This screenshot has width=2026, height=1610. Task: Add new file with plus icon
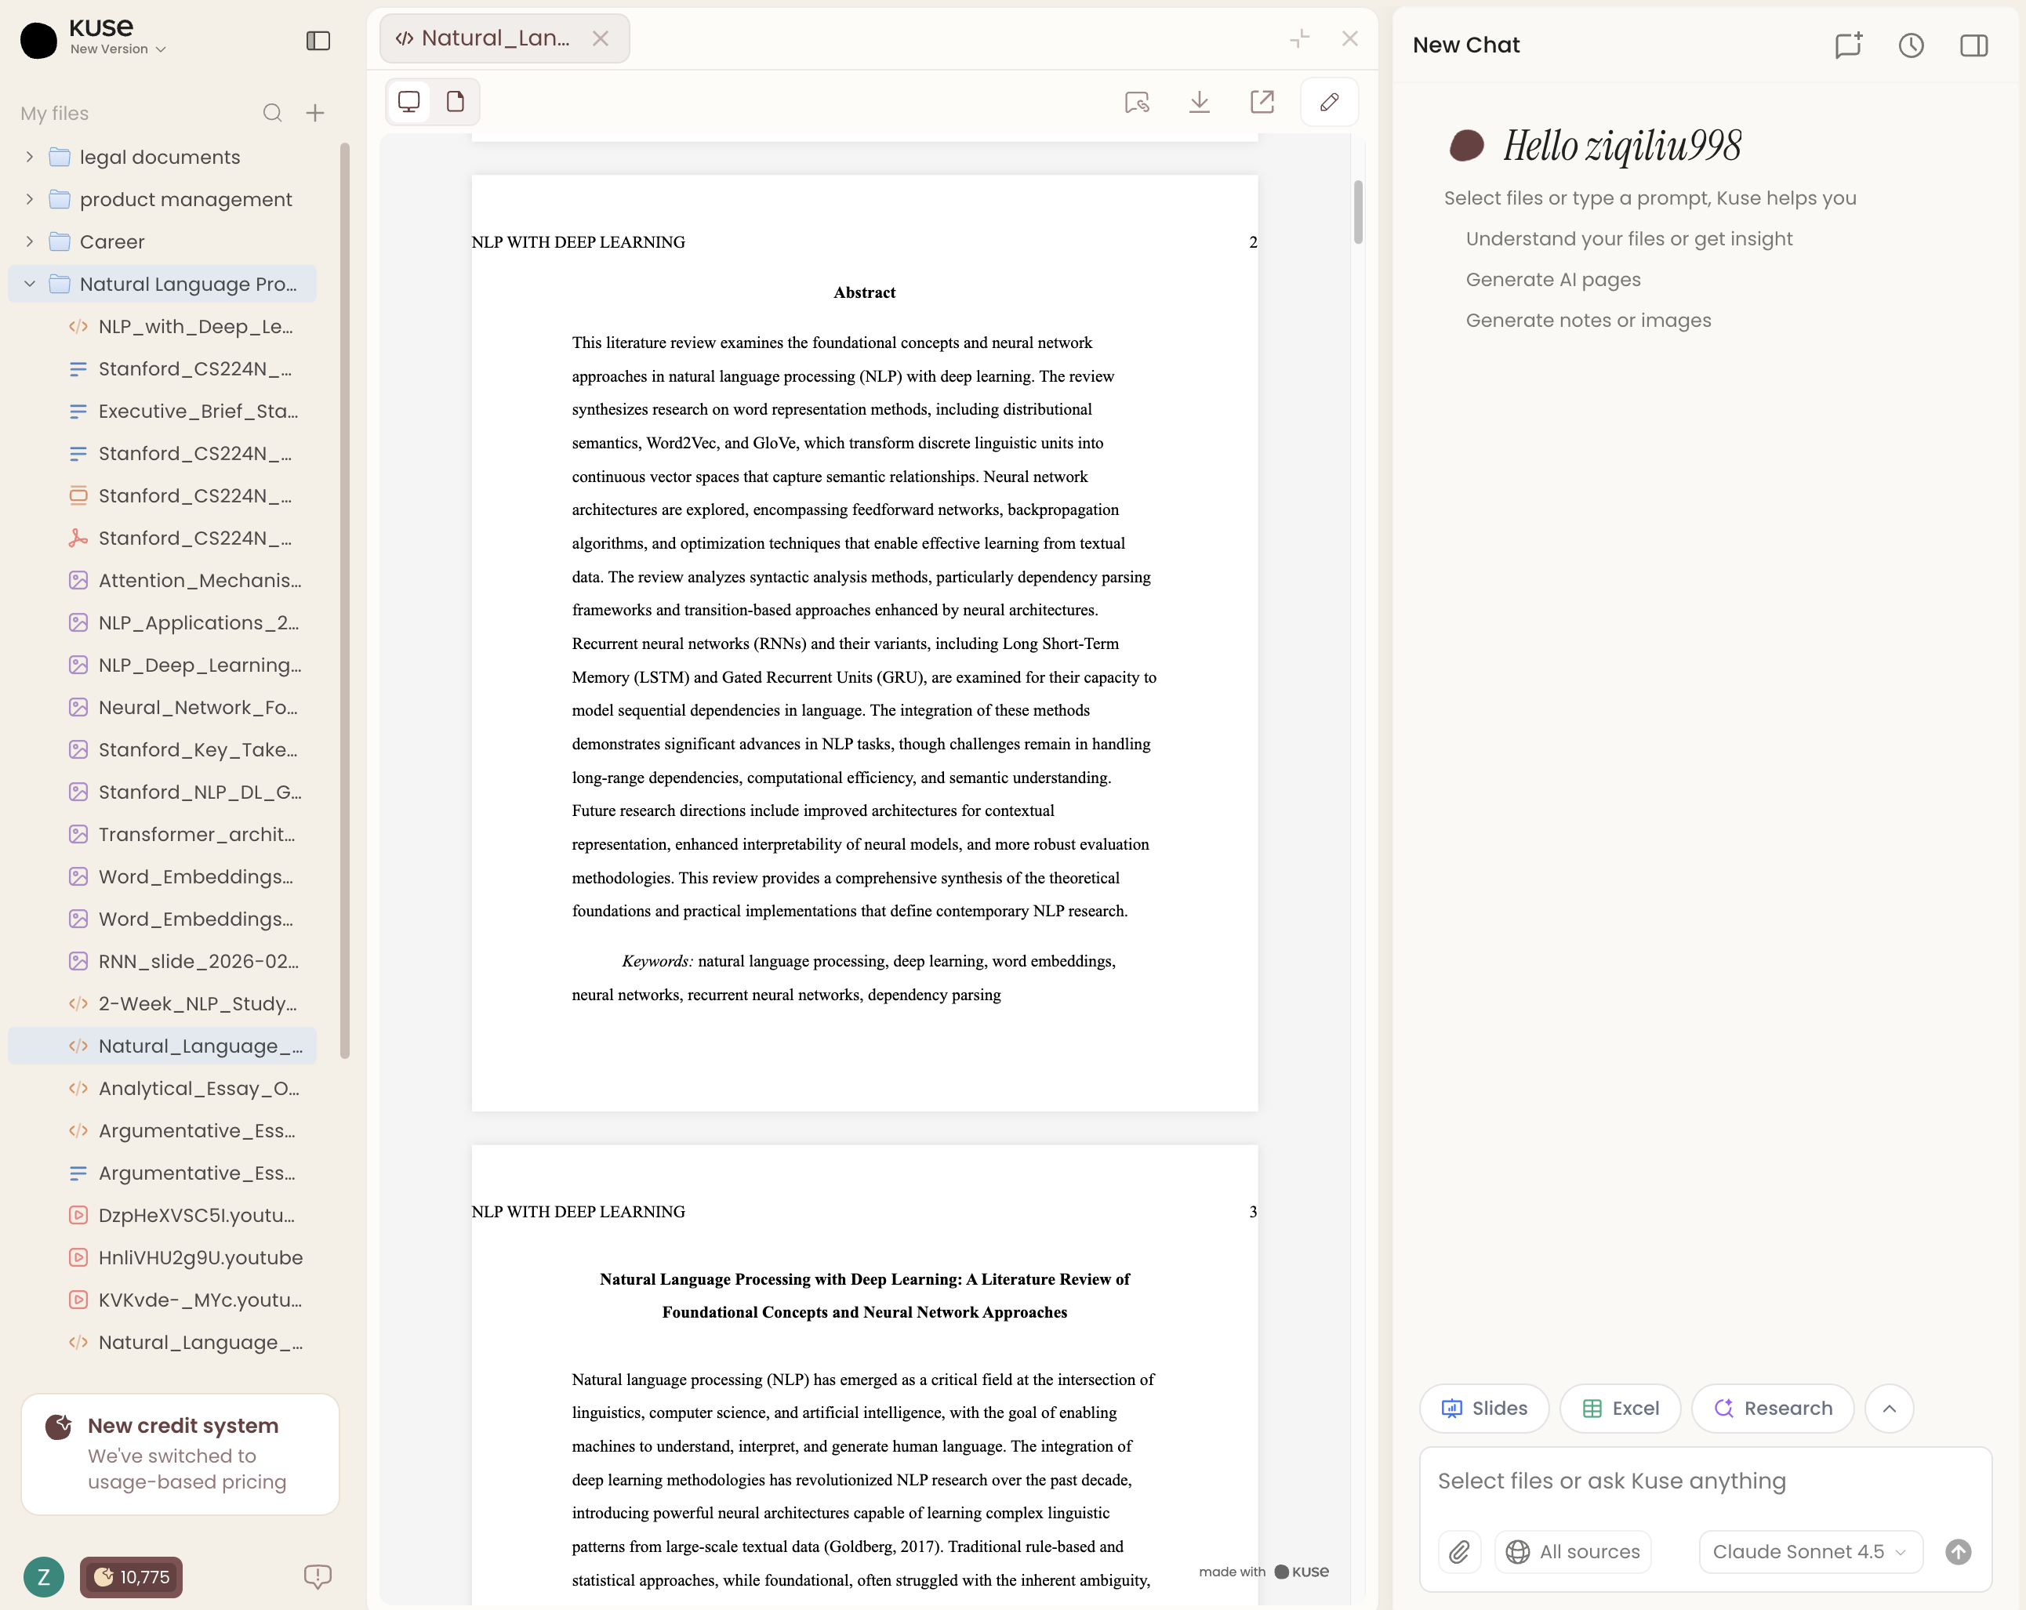[315, 113]
